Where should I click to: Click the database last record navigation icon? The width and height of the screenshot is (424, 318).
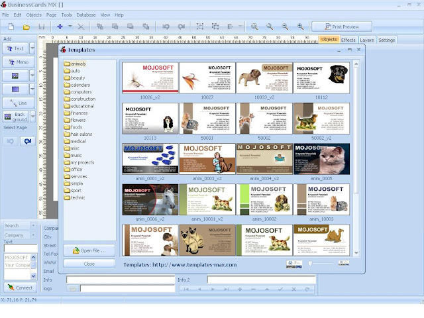(x=227, y=290)
